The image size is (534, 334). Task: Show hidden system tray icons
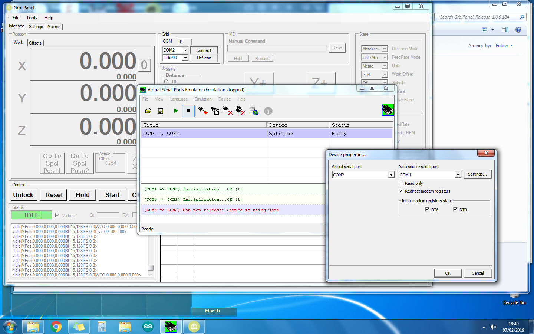point(484,327)
